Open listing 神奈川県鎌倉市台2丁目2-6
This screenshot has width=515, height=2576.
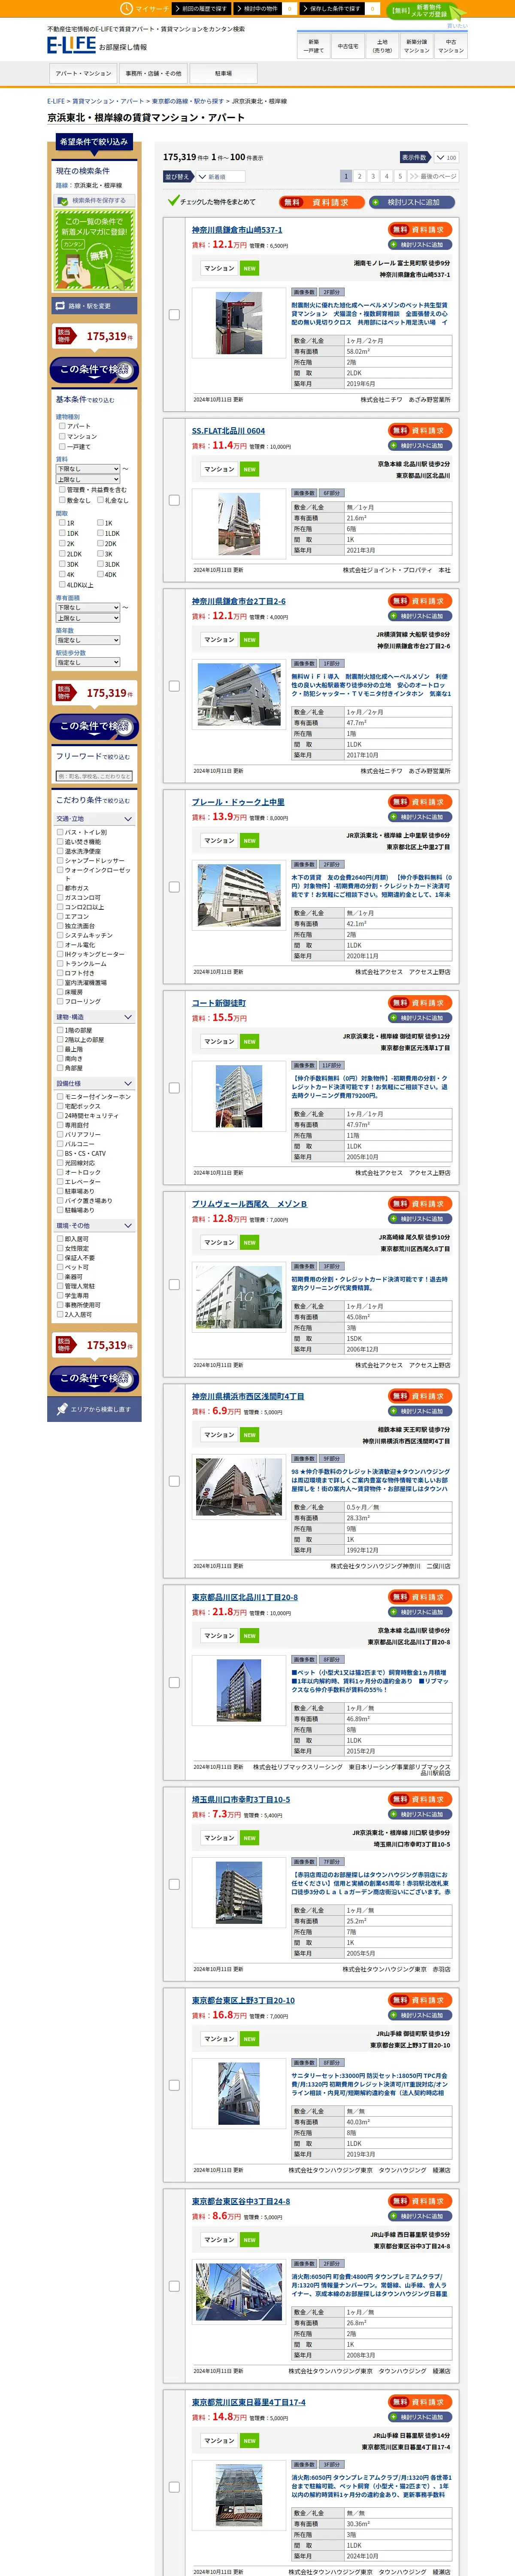239,602
